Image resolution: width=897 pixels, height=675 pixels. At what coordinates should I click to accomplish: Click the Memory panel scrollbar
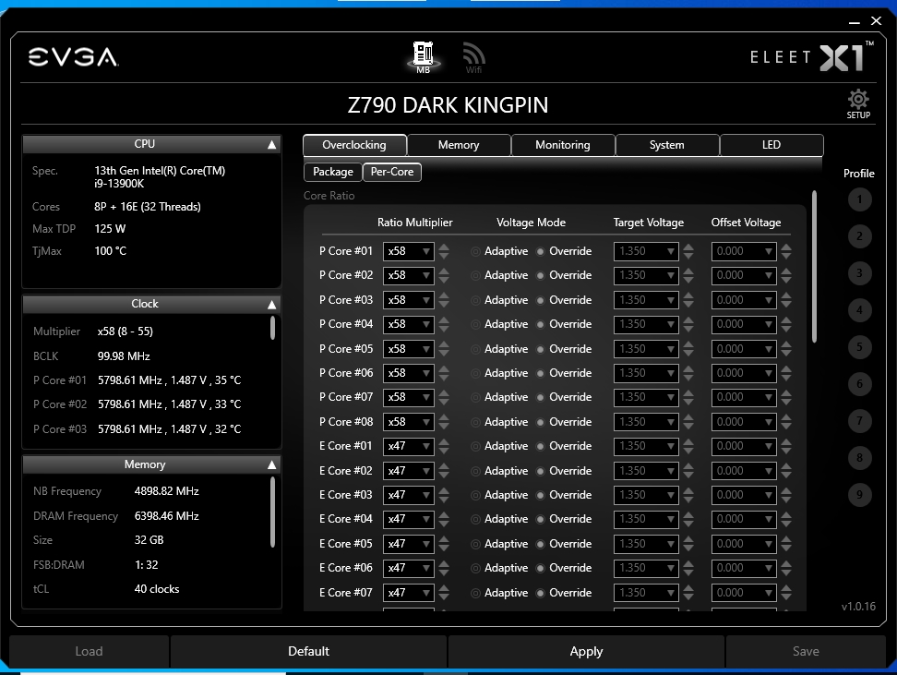(x=272, y=512)
